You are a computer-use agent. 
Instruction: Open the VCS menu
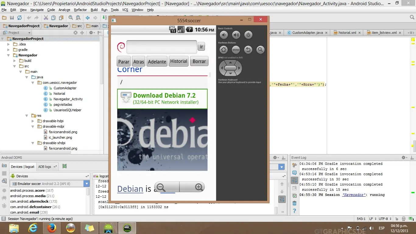tap(125, 10)
